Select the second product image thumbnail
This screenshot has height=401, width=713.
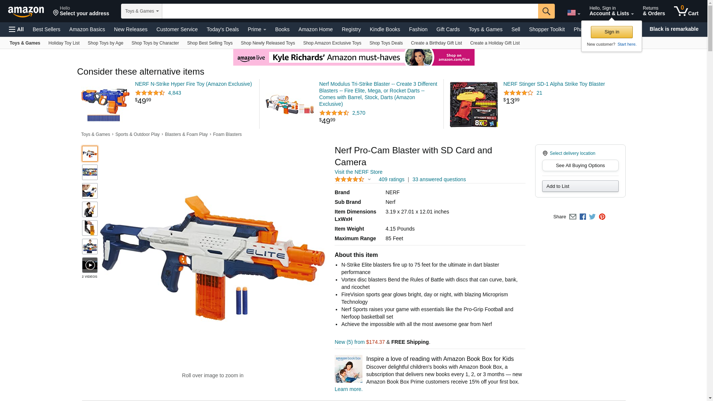[x=90, y=172]
